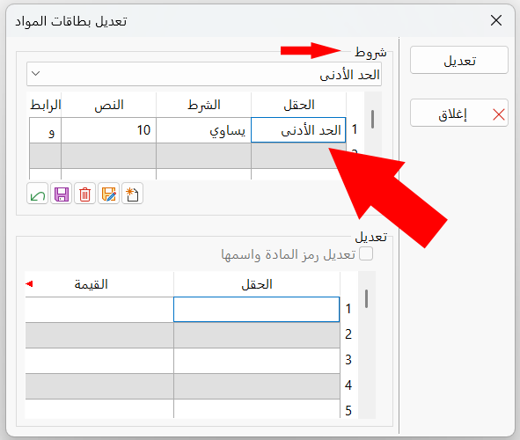Click the green undo arrow icon
This screenshot has height=440, width=520.
tap(38, 194)
